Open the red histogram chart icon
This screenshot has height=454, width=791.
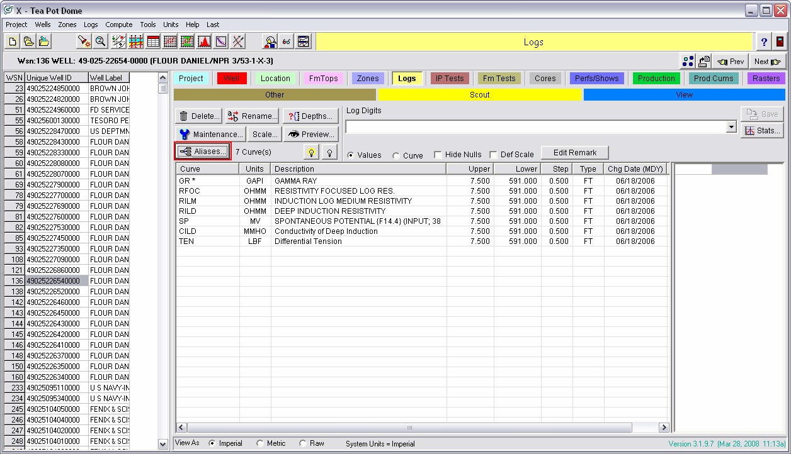[x=204, y=42]
